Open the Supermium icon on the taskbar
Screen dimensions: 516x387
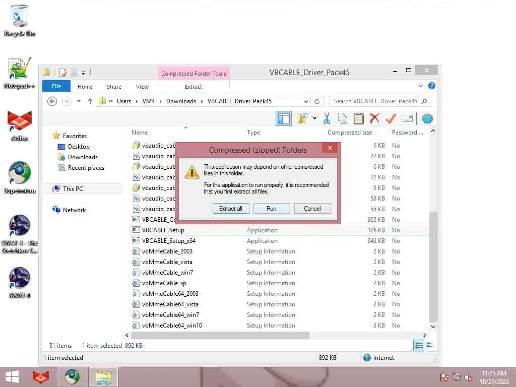pos(72,377)
